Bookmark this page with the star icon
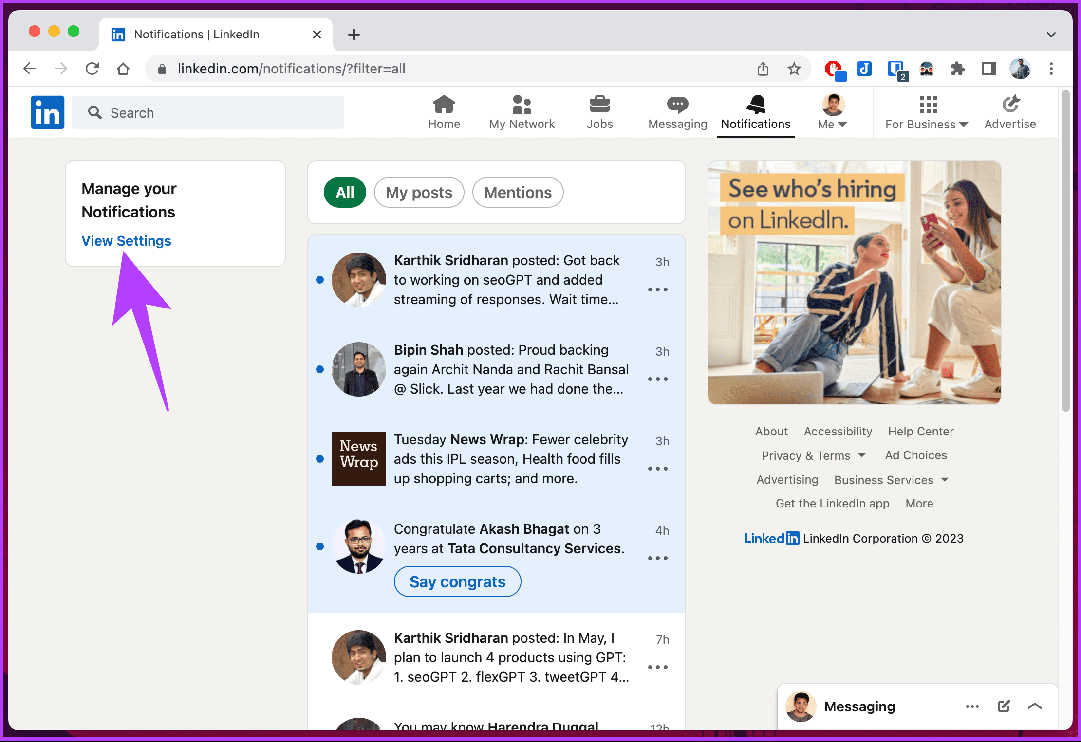Viewport: 1081px width, 742px height. [794, 69]
